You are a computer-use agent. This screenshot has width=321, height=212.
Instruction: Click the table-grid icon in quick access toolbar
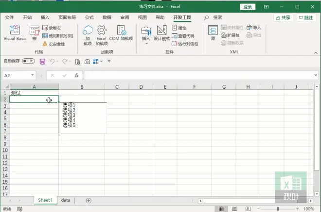click(96, 62)
